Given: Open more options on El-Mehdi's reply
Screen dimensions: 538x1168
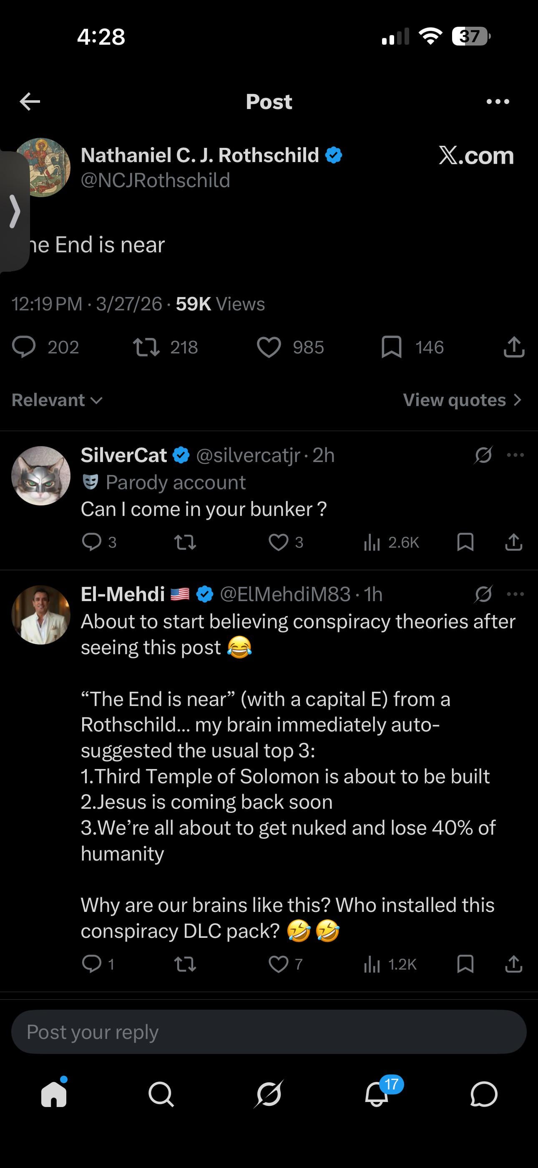Looking at the screenshot, I should click(515, 594).
